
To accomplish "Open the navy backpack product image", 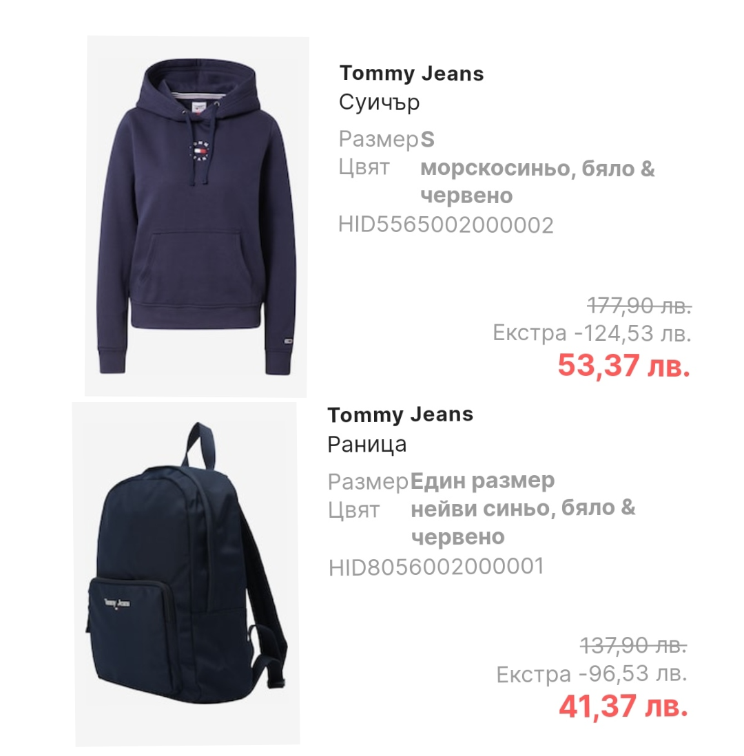I will [186, 574].
